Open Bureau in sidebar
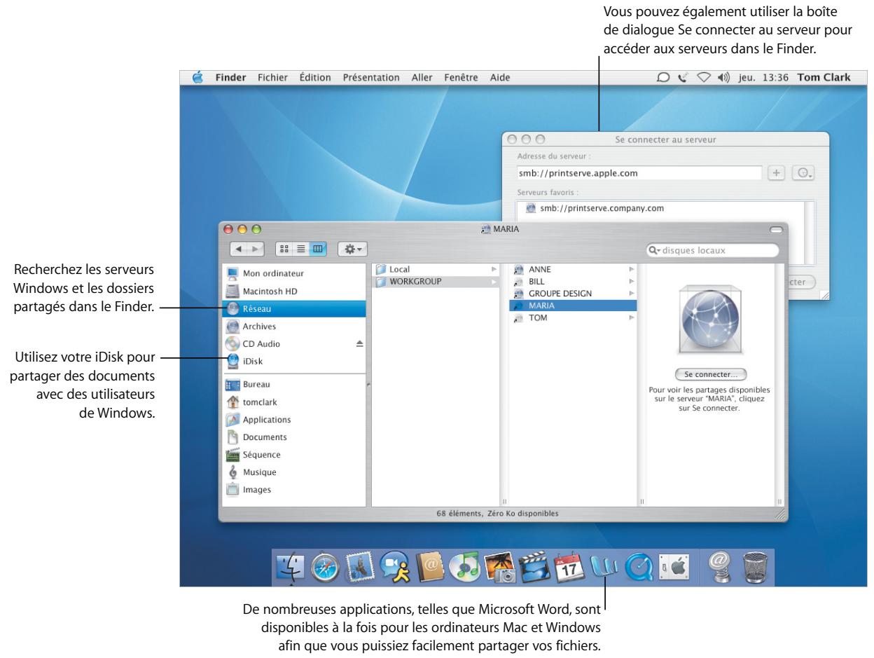 click(x=294, y=385)
